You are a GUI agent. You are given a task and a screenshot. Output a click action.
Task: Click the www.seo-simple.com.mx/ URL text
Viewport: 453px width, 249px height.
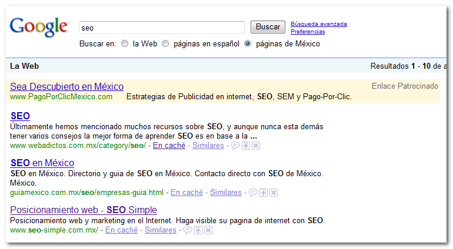click(x=54, y=230)
